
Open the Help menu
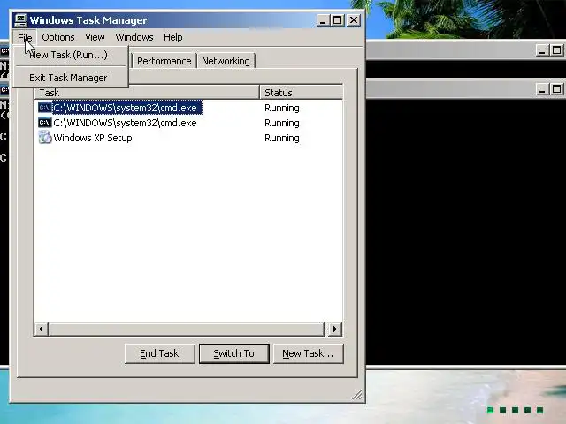pyautogui.click(x=173, y=37)
